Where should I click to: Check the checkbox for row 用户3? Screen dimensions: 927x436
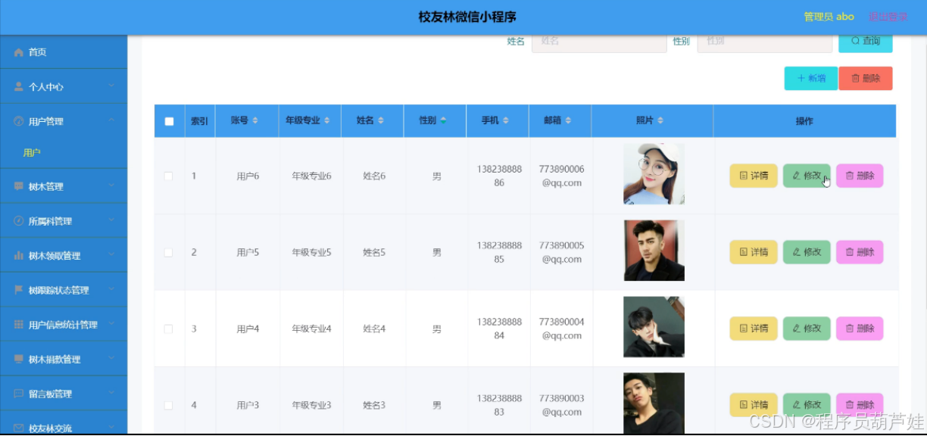click(x=168, y=405)
